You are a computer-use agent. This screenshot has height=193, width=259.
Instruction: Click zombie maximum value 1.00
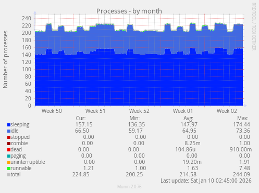point(244,143)
